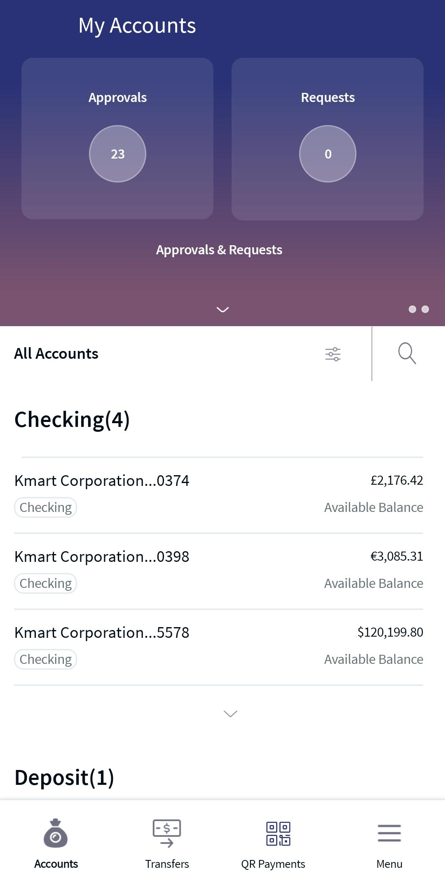Tap the Checking(4) section header
Viewport: 445px width, 893px height.
click(x=72, y=420)
